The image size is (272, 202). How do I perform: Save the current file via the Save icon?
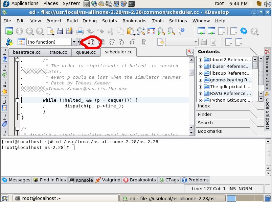[61, 31]
